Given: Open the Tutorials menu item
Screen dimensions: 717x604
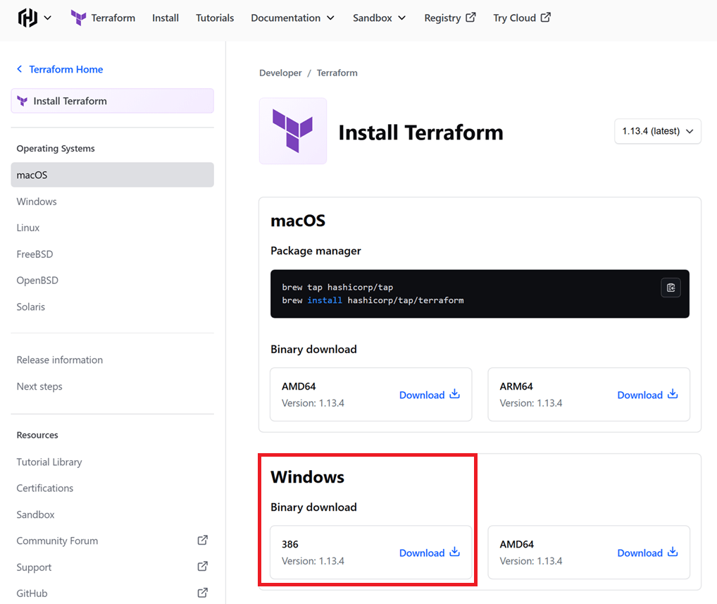Looking at the screenshot, I should (x=215, y=18).
